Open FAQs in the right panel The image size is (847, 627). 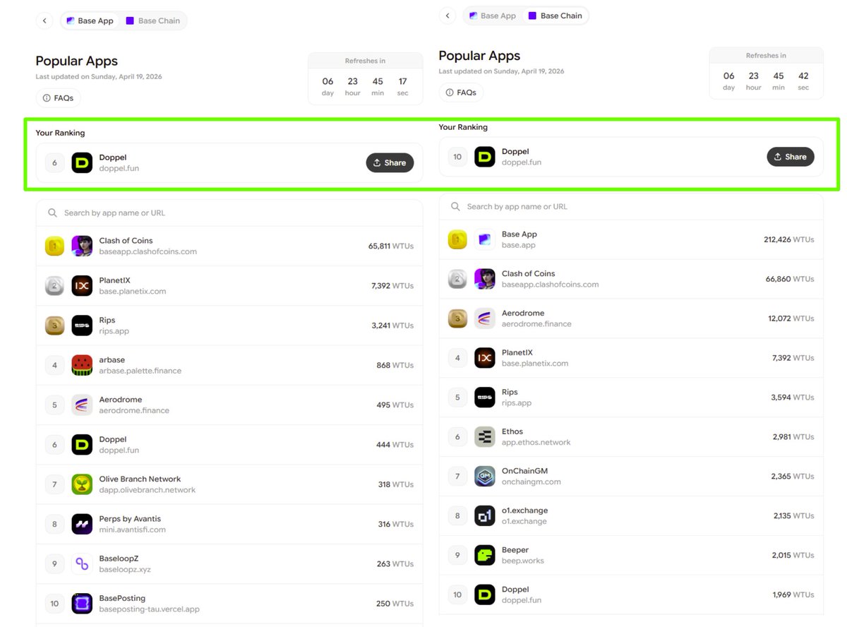point(461,92)
